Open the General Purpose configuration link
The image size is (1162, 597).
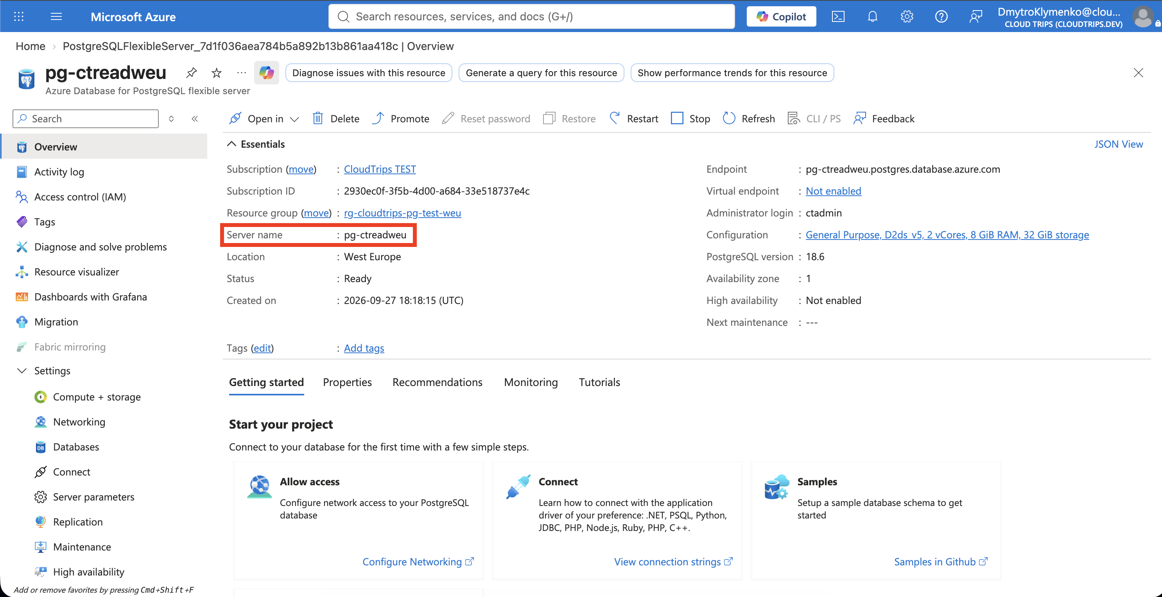pos(947,234)
